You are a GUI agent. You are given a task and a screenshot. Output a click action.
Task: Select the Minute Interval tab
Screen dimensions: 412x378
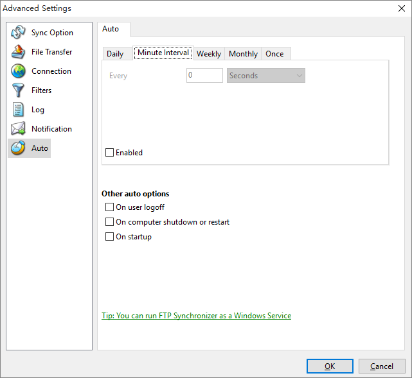[163, 53]
